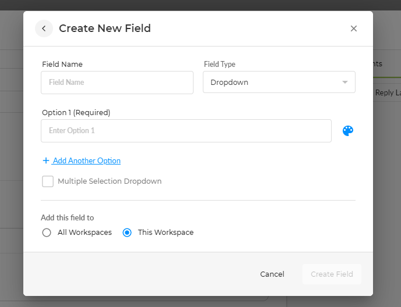Click the Field Type dropdown arrow
Viewport: 401px width, 307px height.
[345, 83]
